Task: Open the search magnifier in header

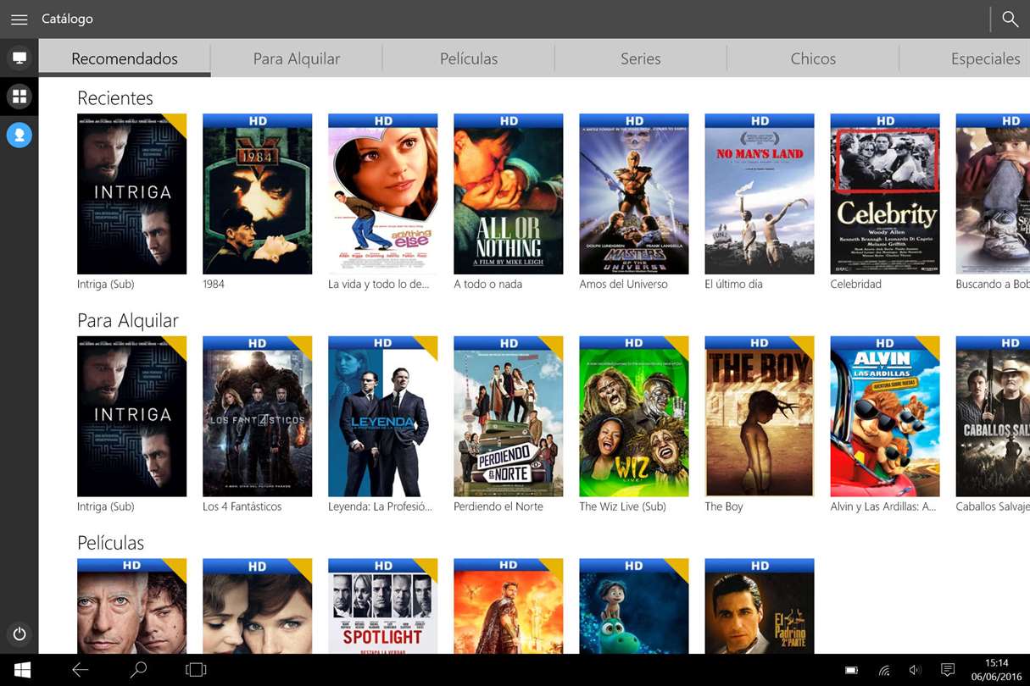Action: [x=1010, y=19]
